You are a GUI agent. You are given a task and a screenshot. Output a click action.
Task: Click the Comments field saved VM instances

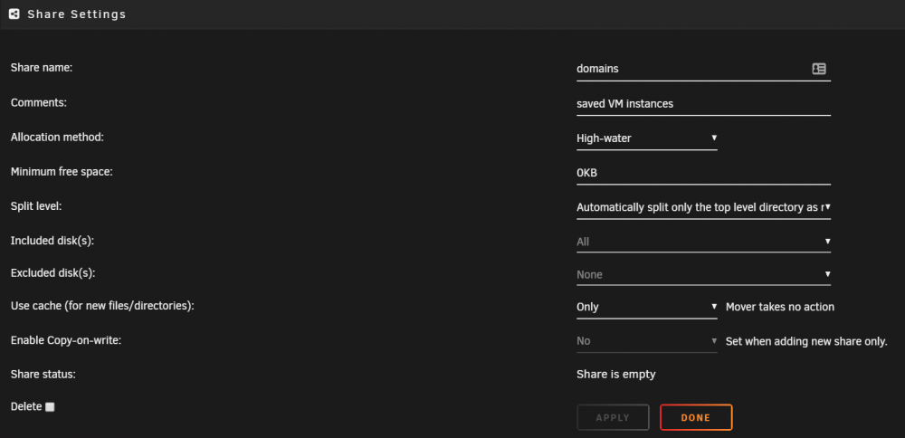703,104
